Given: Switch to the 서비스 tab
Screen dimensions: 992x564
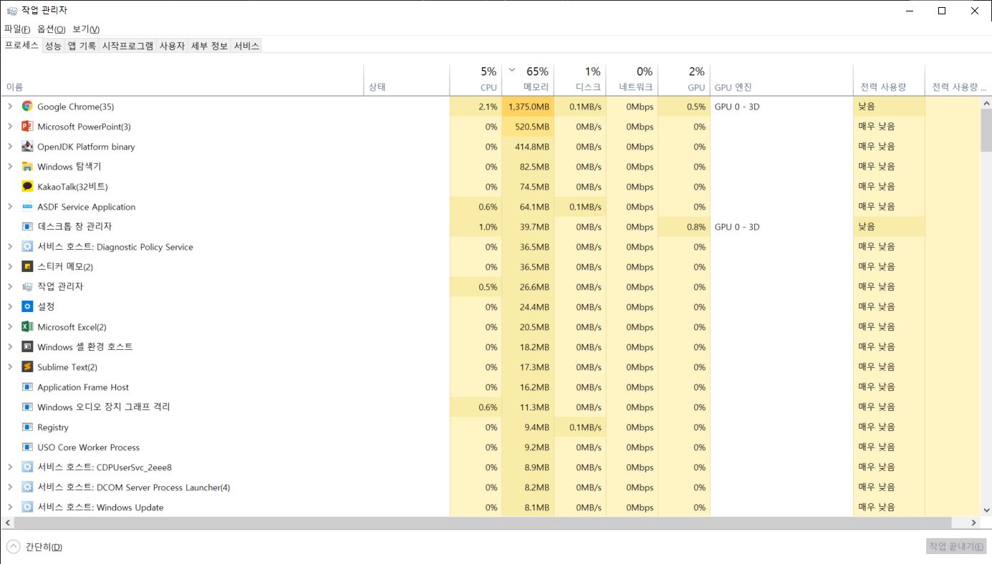Looking at the screenshot, I should (246, 46).
